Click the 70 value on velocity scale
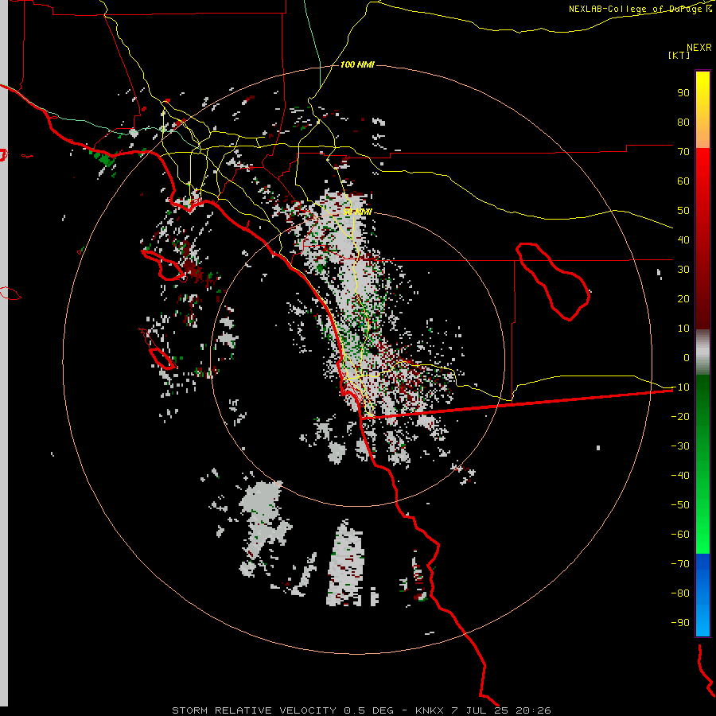Viewport: 716px width, 716px height. coord(683,152)
